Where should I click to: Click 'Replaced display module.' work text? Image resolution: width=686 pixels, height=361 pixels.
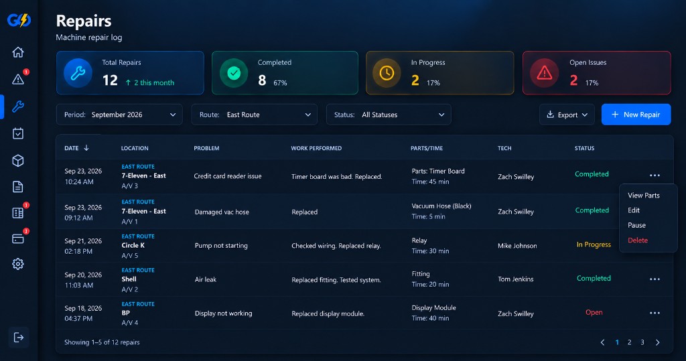coord(328,313)
